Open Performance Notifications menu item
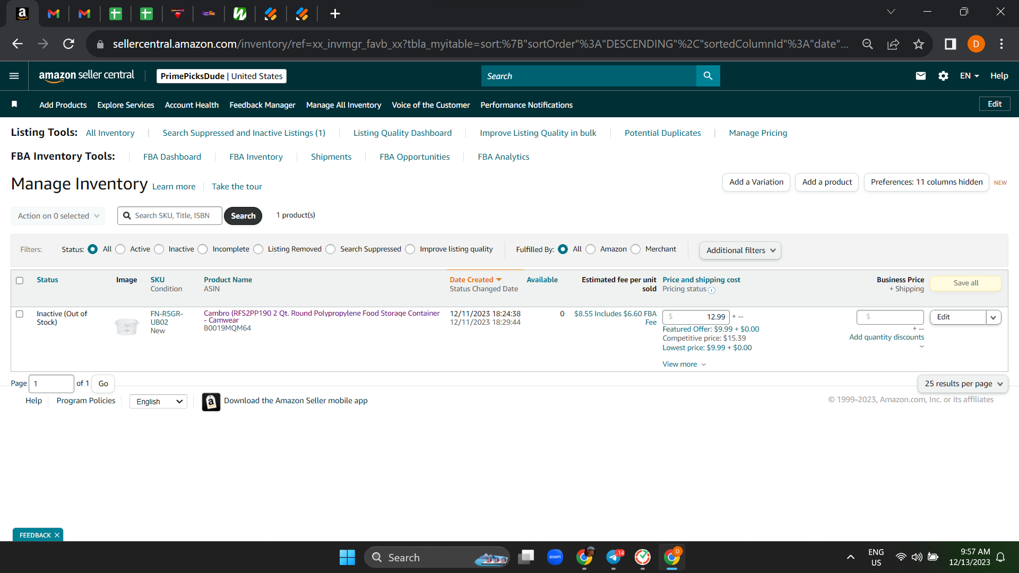 click(526, 105)
